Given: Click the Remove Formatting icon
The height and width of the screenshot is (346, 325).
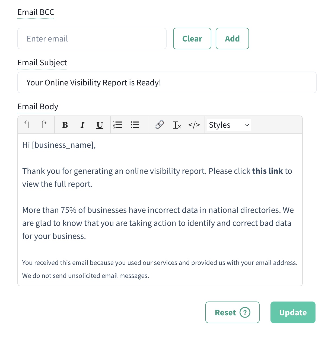Looking at the screenshot, I should (x=177, y=125).
